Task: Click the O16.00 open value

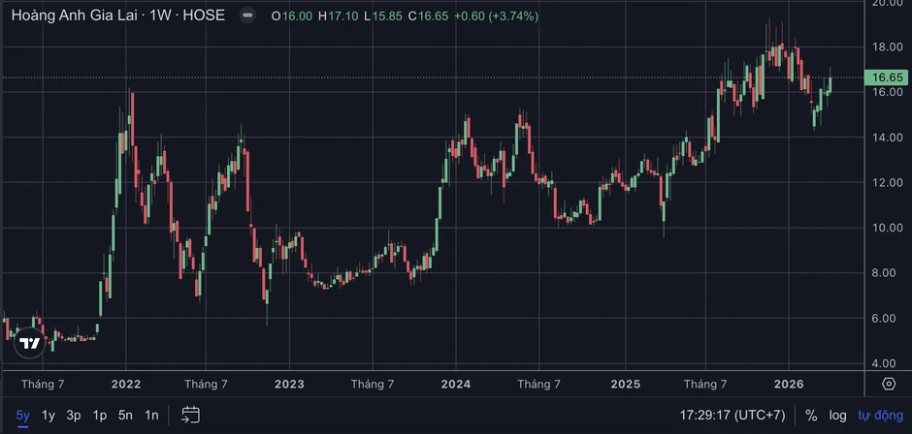Action: tap(292, 16)
